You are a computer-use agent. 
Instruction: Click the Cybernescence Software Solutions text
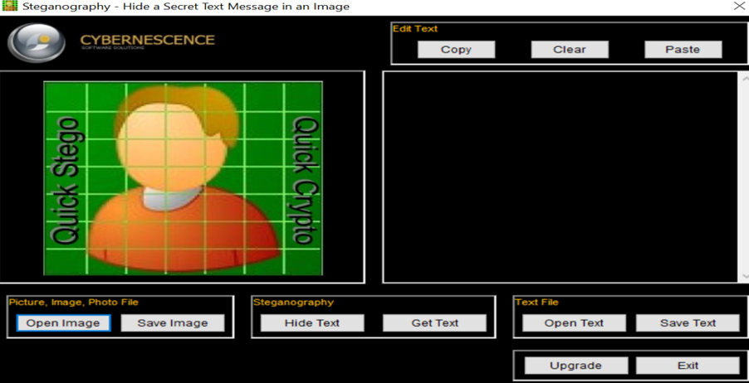click(147, 41)
